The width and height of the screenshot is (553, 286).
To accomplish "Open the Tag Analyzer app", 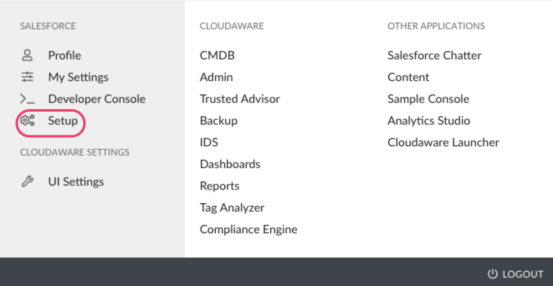I will click(232, 207).
